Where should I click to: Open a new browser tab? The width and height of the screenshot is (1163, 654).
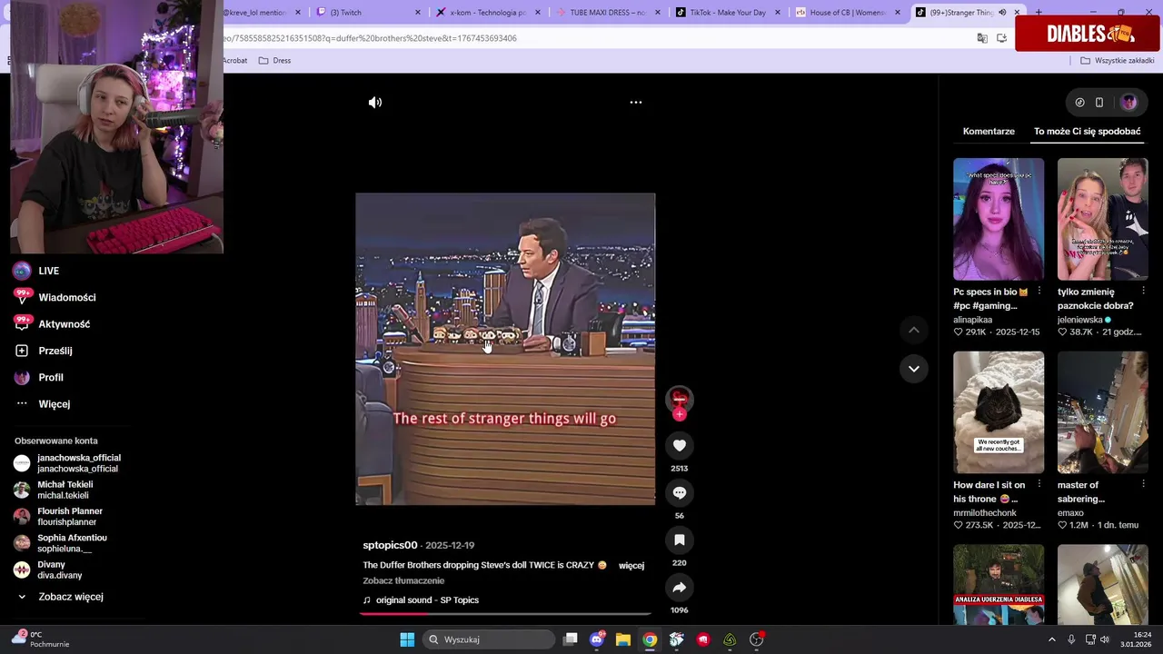1039,13
